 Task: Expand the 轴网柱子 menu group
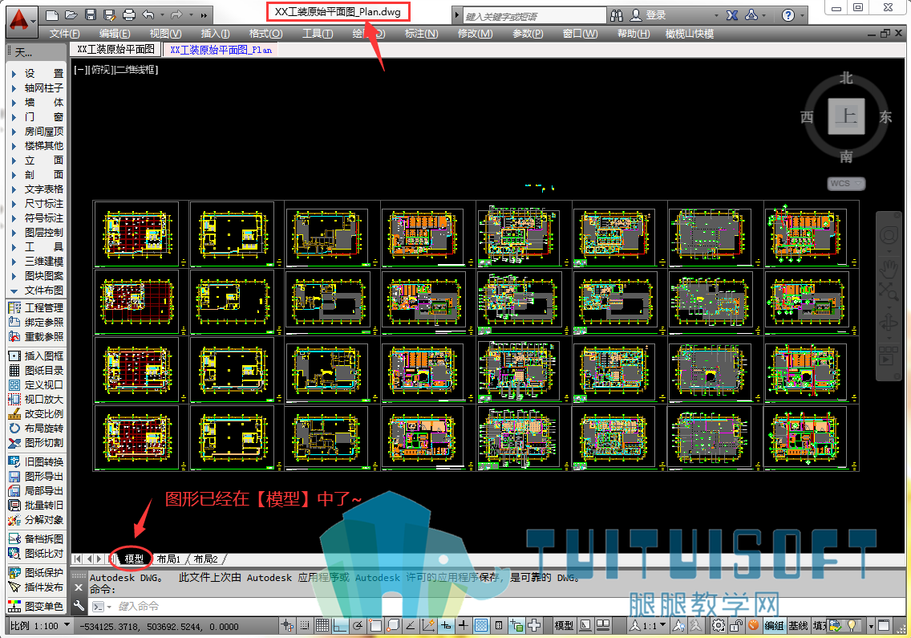(37, 87)
